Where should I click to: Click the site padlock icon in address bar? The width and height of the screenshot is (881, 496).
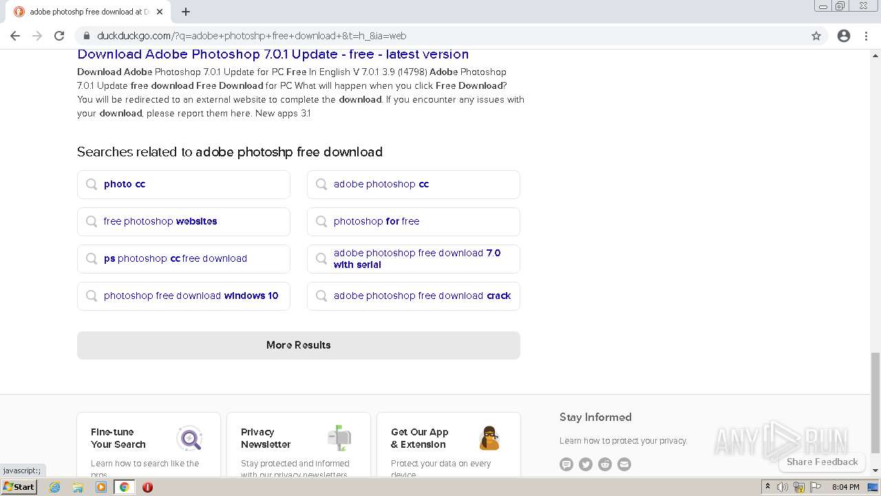pos(86,36)
